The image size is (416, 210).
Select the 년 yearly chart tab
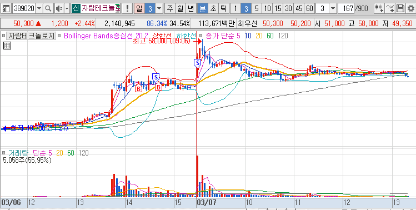(x=191, y=9)
